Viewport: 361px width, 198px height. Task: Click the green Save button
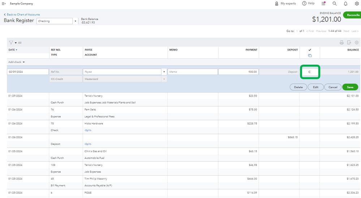pyautogui.click(x=350, y=87)
